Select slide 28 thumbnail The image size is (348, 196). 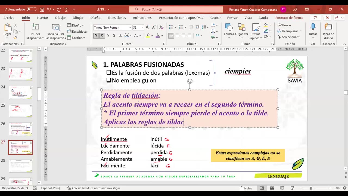coord(21,166)
